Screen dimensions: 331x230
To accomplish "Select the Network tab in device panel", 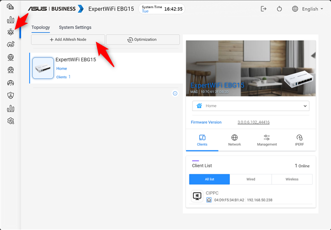I will tap(234, 140).
